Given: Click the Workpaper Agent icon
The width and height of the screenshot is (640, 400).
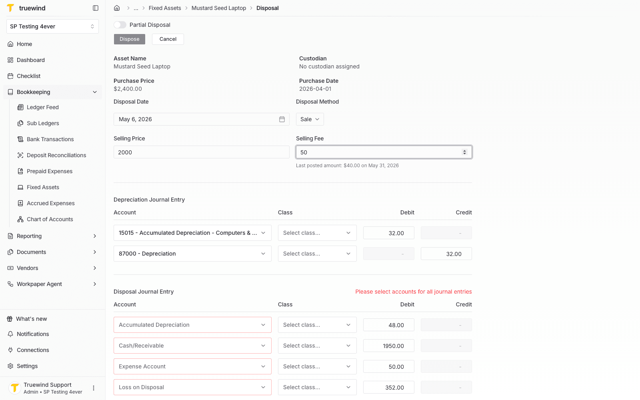Looking at the screenshot, I should (10, 284).
